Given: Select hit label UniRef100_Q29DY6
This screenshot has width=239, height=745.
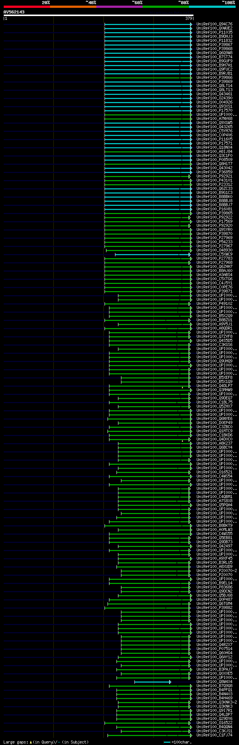Looking at the screenshot, I should [214, 719].
